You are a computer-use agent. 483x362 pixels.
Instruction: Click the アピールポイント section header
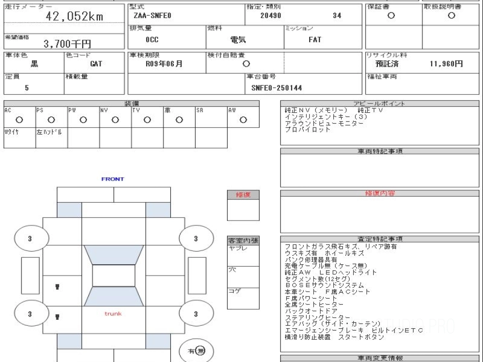(380, 104)
